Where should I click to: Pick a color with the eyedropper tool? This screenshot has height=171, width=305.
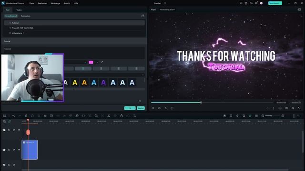point(102,62)
